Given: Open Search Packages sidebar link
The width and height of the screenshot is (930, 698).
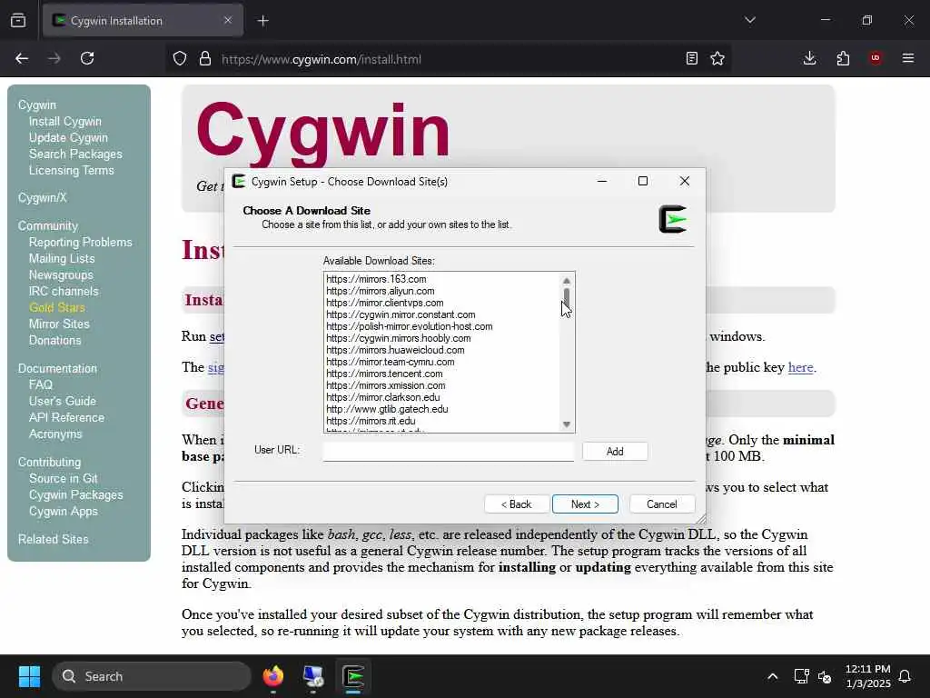Looking at the screenshot, I should [x=75, y=154].
